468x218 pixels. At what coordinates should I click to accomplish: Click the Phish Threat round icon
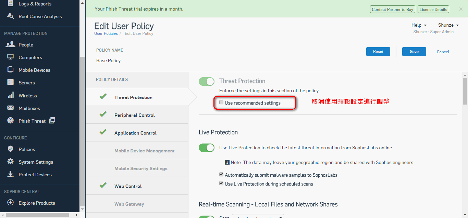pyautogui.click(x=11, y=121)
